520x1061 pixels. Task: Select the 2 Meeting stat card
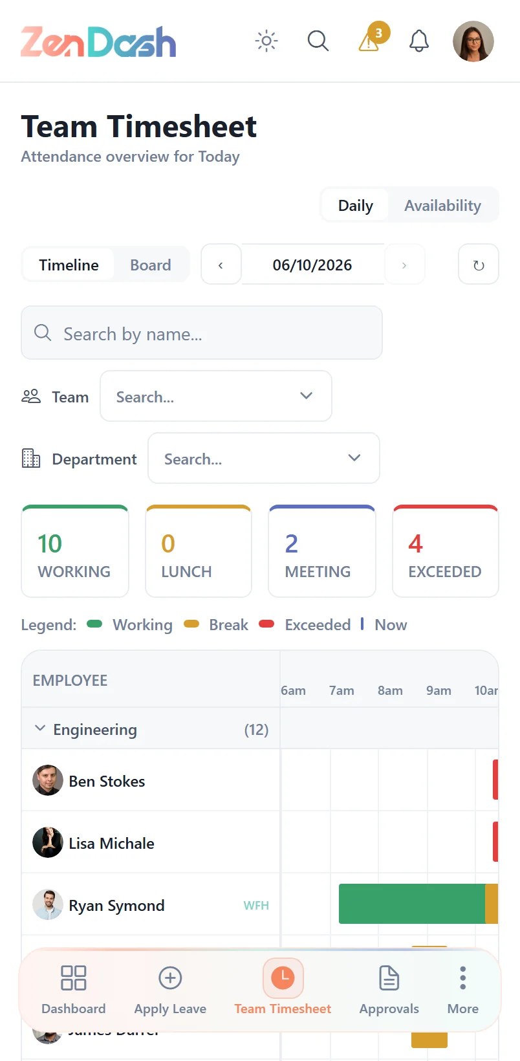pos(322,551)
